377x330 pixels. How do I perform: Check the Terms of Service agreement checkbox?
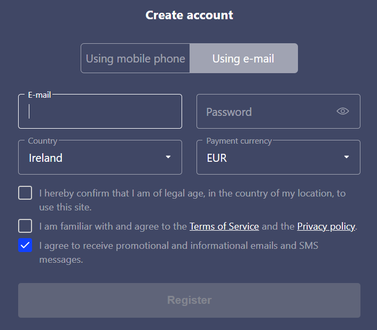pos(25,226)
